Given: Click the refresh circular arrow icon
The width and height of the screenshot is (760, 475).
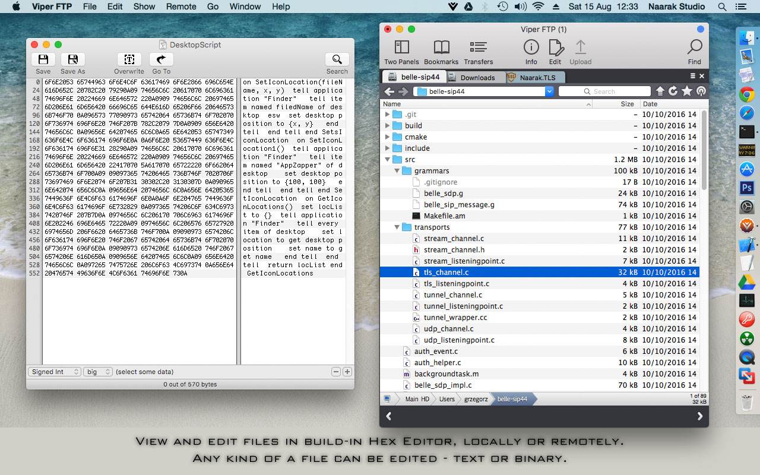Looking at the screenshot, I should (673, 91).
